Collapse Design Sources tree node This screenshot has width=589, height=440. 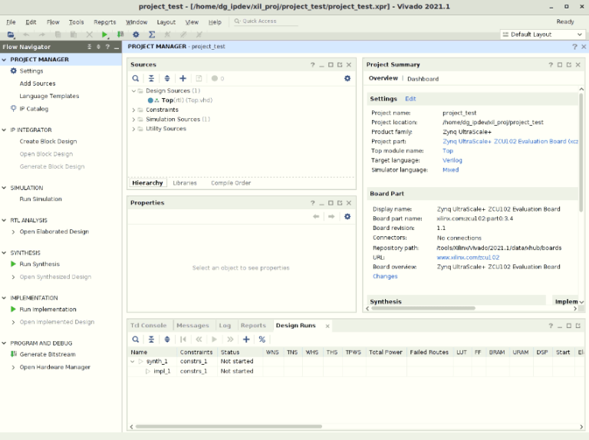[133, 91]
